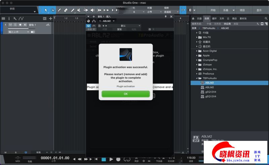Viewport: 269px width, 165px height.
Task: Open the track inspector info icon
Action: point(9,18)
